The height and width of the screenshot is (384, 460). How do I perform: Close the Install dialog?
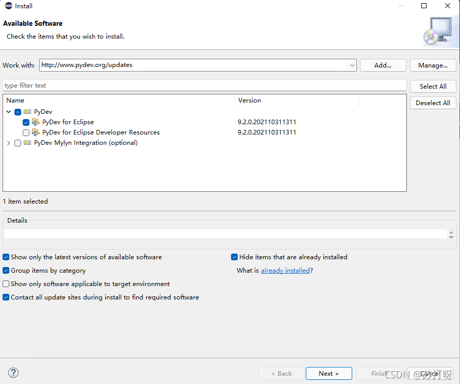448,6
